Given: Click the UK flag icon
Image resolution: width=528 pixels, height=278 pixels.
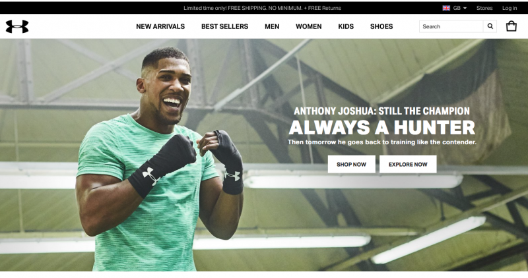Looking at the screenshot, I should [x=446, y=8].
